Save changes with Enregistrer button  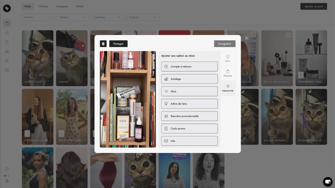[225, 44]
